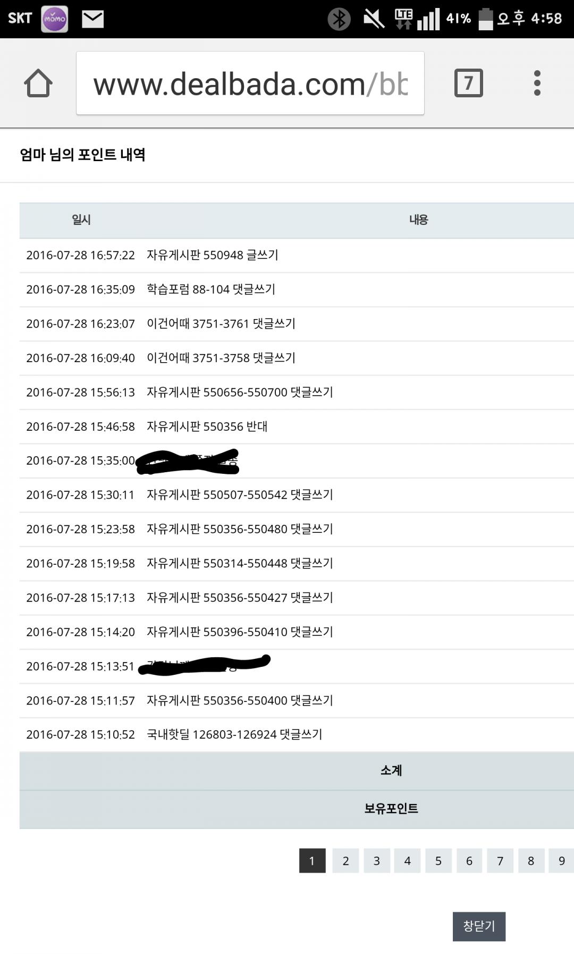
Task: Tap the 자유게시판 550356 반대 entry
Action: [x=207, y=426]
